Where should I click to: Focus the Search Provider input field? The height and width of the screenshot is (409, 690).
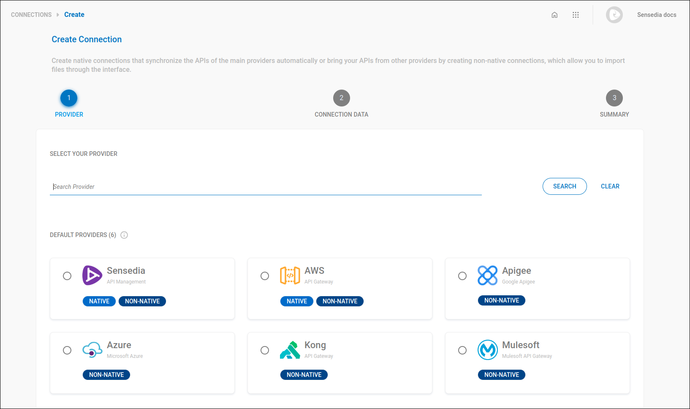pos(265,187)
